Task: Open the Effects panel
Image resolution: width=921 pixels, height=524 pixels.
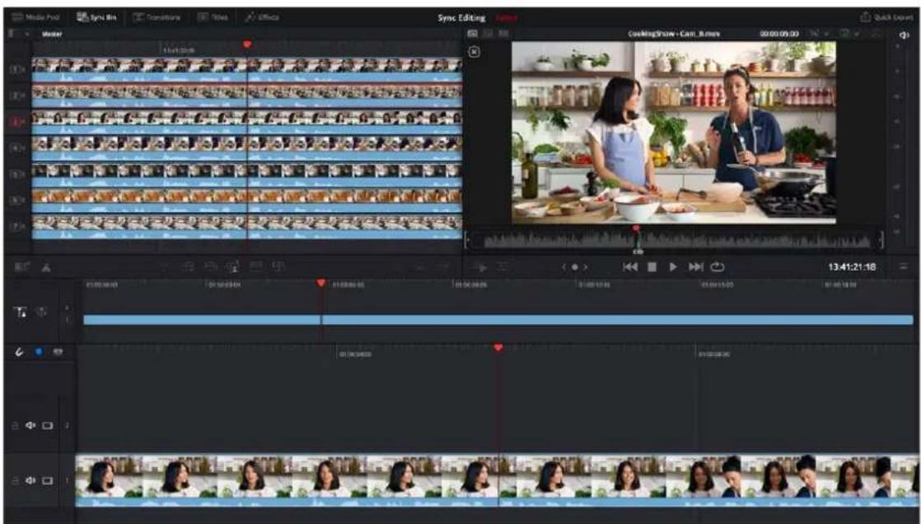Action: coord(262,17)
